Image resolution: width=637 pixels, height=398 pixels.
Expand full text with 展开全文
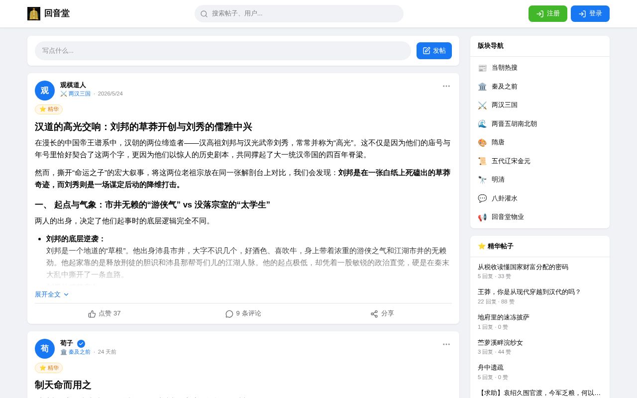point(52,295)
